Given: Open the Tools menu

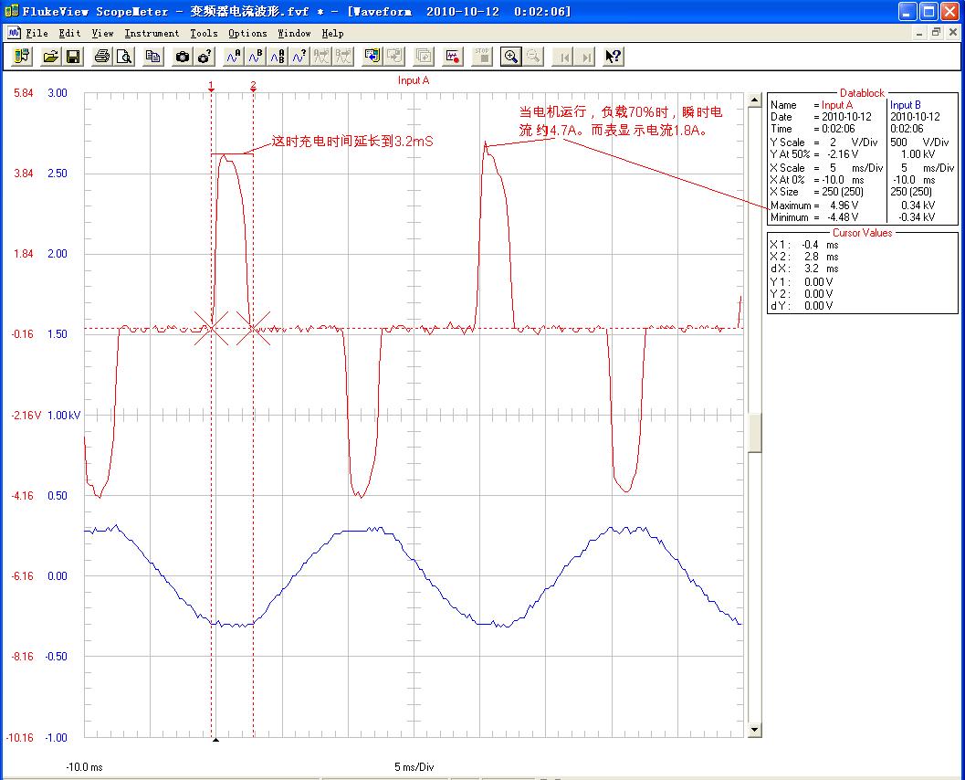Looking at the screenshot, I should point(204,33).
